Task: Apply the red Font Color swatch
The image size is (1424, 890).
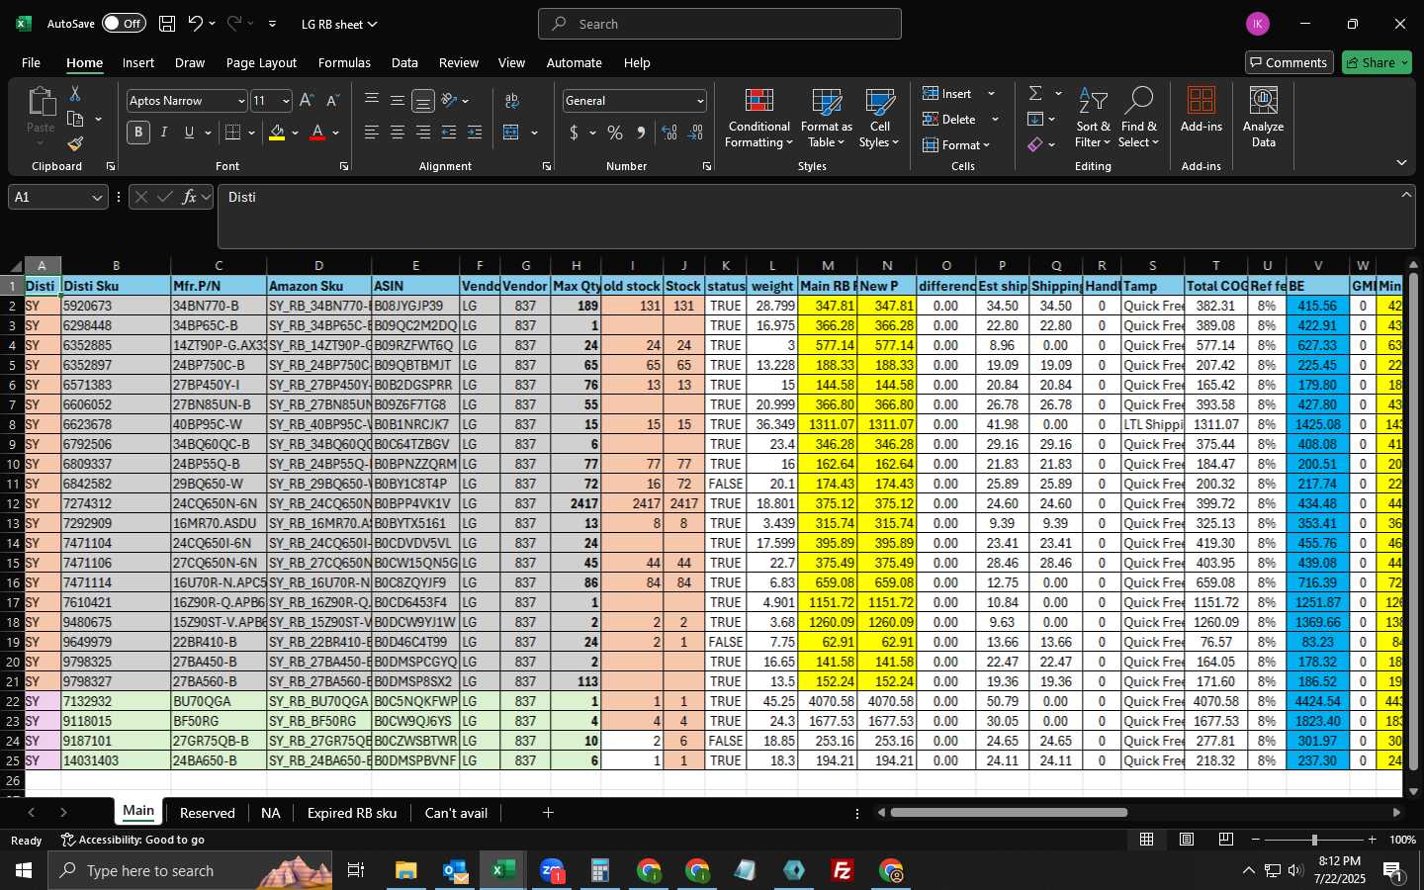Action: [x=317, y=133]
